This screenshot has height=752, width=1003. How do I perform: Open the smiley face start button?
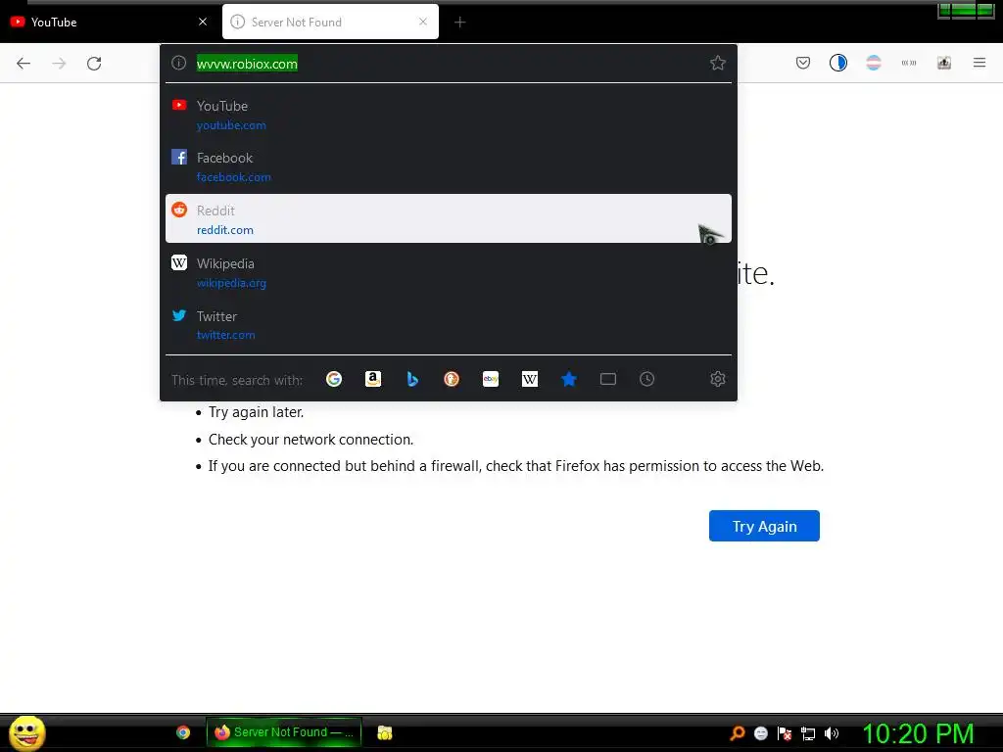tap(26, 732)
